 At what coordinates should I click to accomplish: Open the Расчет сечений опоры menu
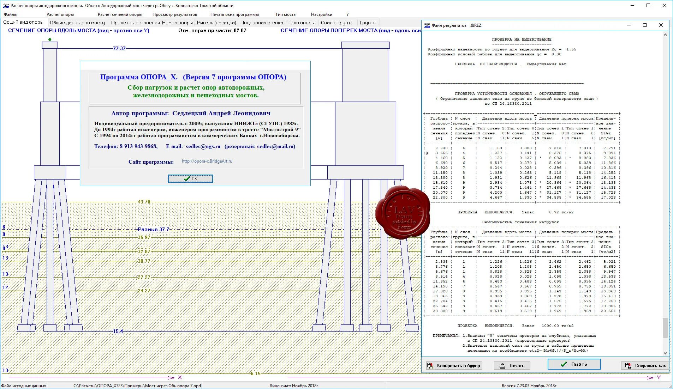[x=120, y=14]
